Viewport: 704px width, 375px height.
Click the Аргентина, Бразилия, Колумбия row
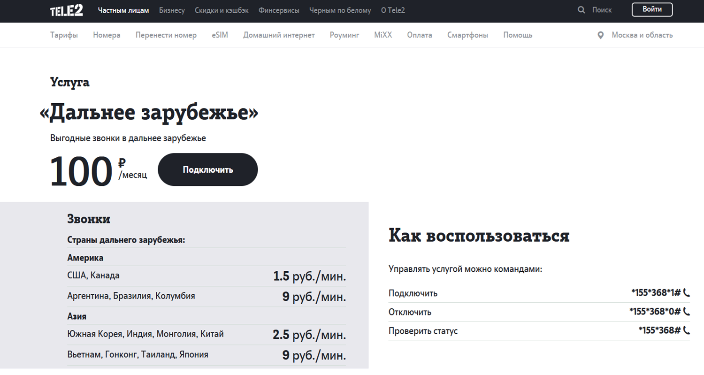point(207,296)
